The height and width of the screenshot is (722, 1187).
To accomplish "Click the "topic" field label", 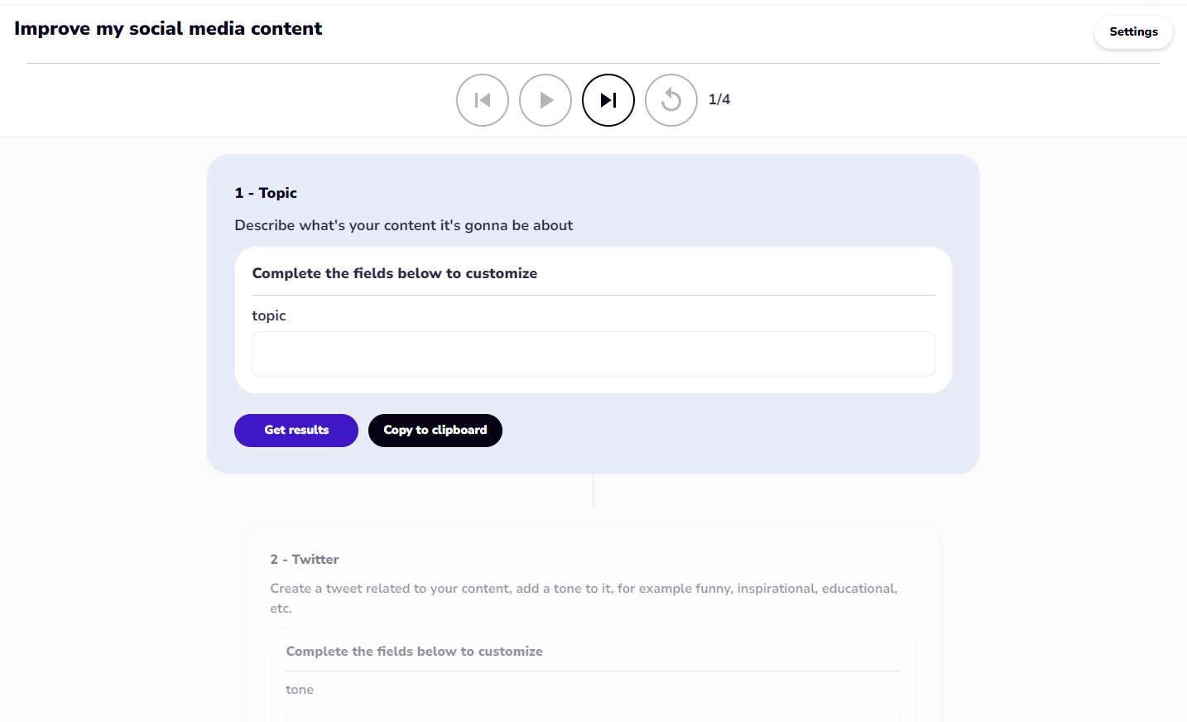I will coord(269,315).
